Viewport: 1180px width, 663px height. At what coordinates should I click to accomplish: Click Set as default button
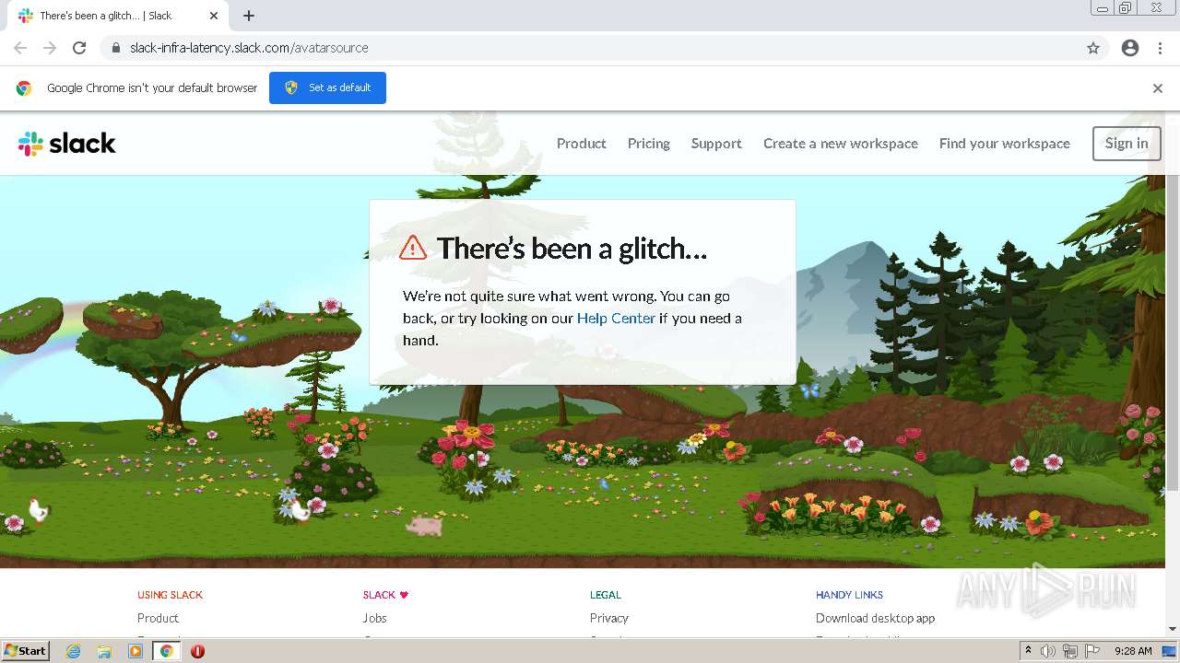click(x=327, y=87)
